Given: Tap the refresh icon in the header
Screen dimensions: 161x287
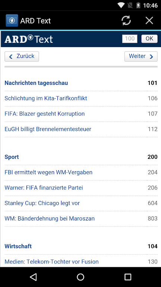Looking at the screenshot, I should point(126,20).
